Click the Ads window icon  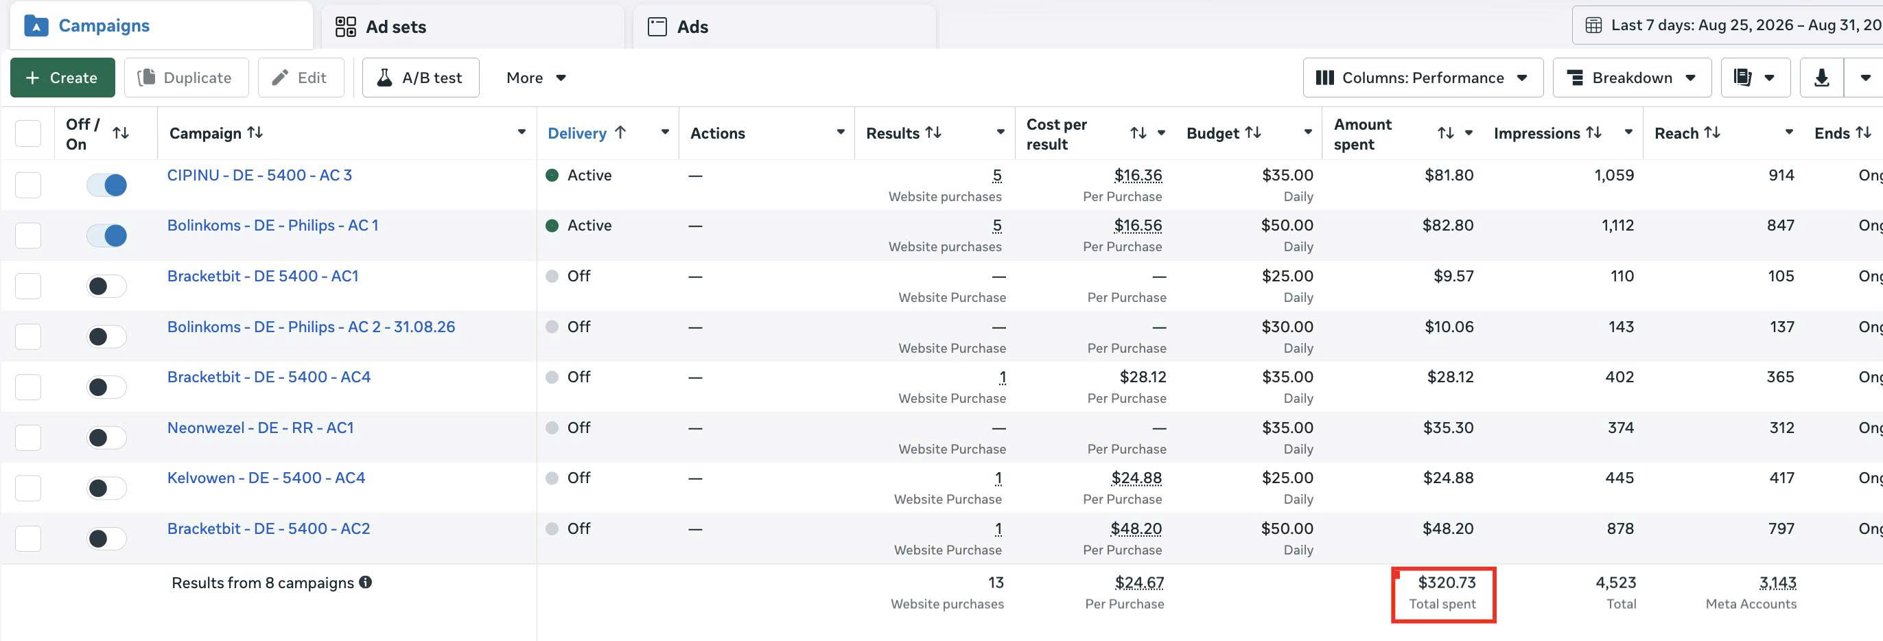657,27
